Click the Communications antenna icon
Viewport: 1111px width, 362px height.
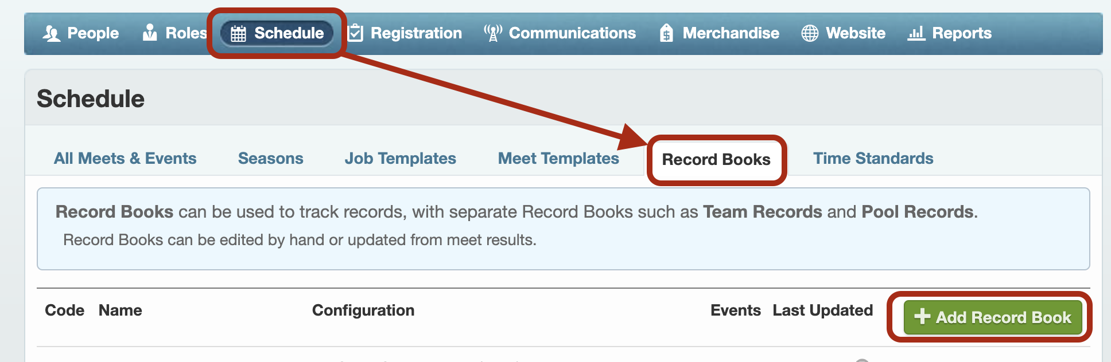pos(492,33)
